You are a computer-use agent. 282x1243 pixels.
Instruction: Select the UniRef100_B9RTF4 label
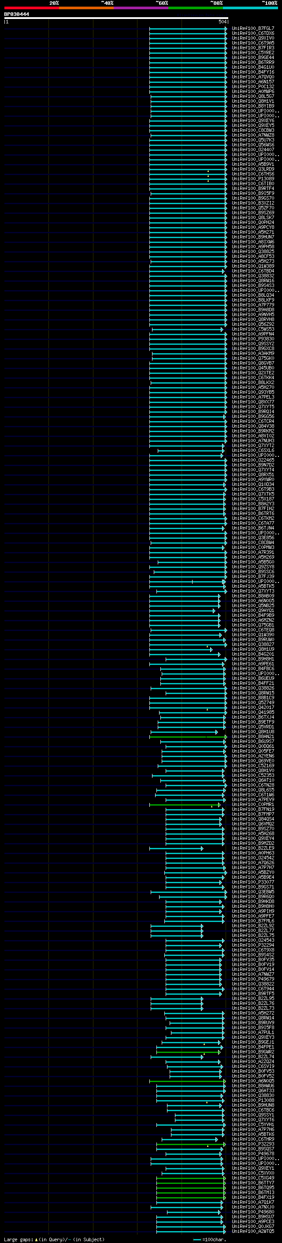(x=253, y=189)
